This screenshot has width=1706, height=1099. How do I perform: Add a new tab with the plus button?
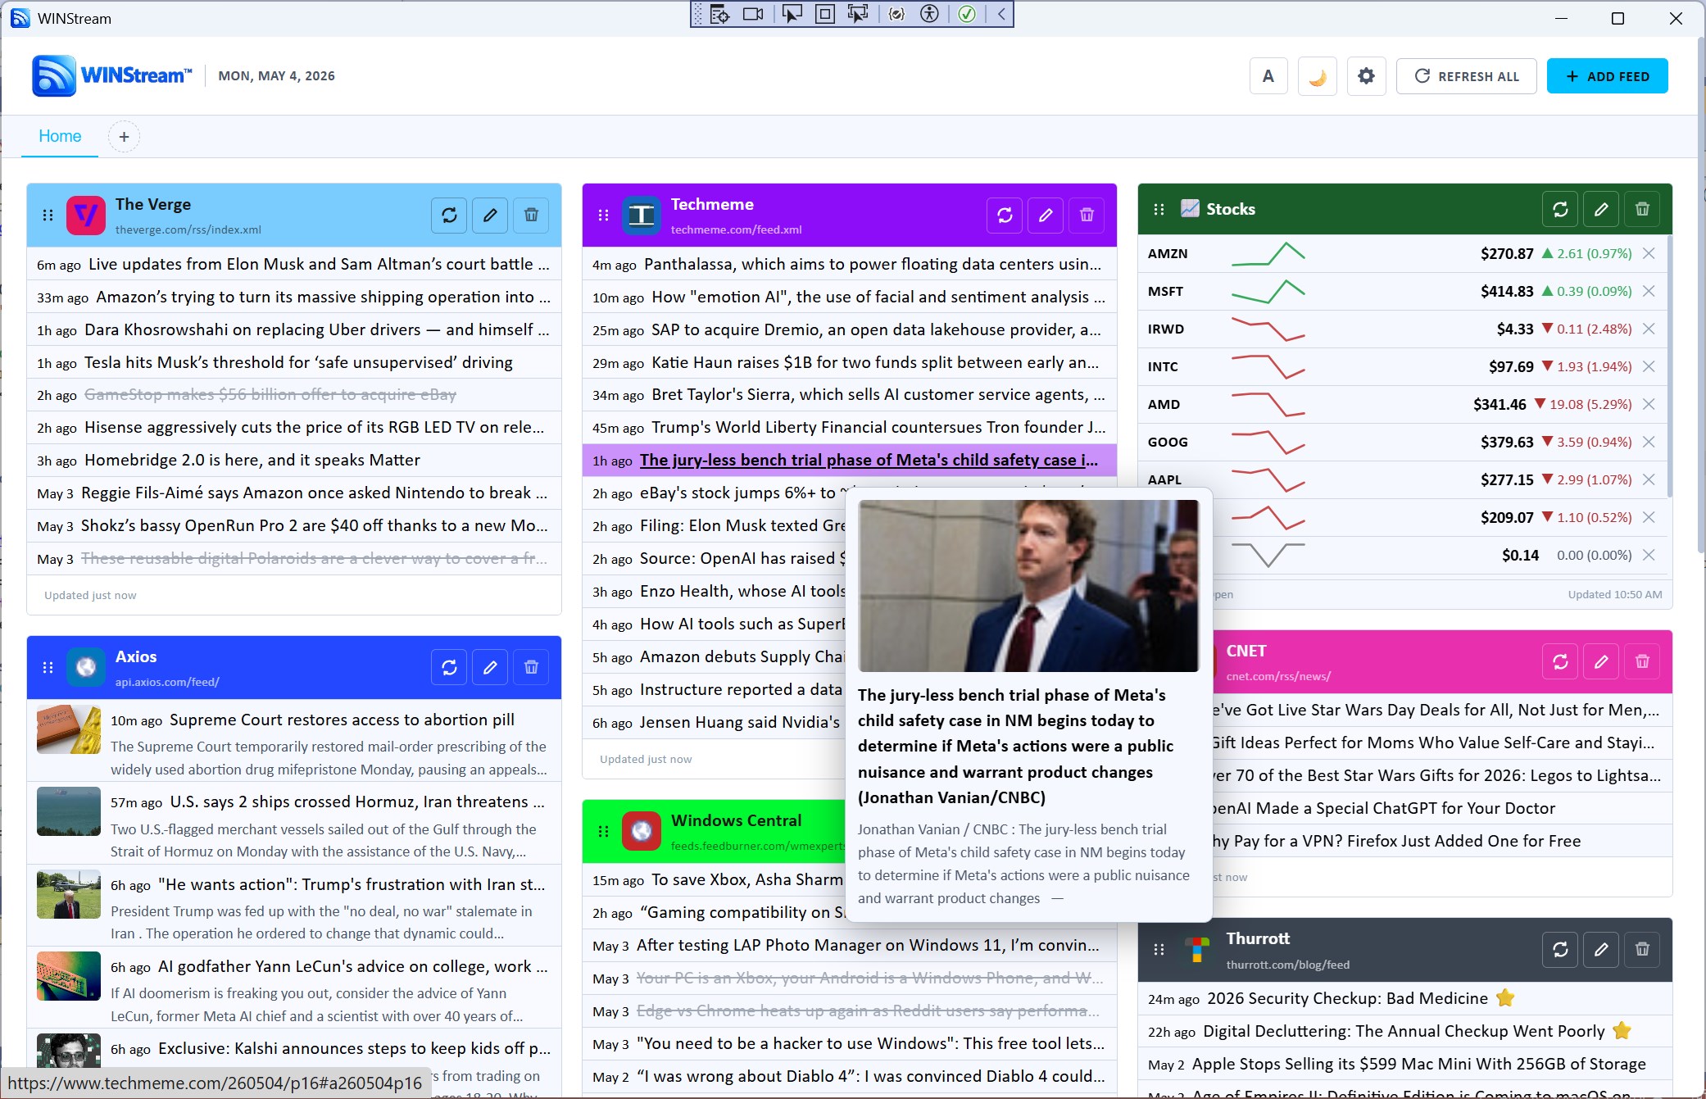pyautogui.click(x=124, y=136)
